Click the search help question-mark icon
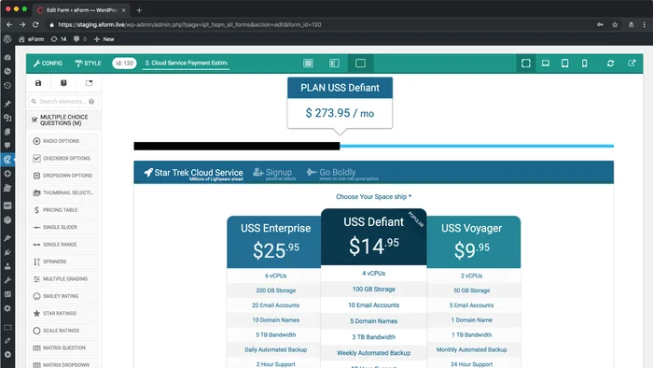Image resolution: width=653 pixels, height=368 pixels. click(91, 101)
